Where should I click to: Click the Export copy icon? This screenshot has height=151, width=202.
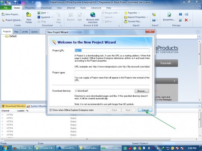pyautogui.click(x=154, y=14)
